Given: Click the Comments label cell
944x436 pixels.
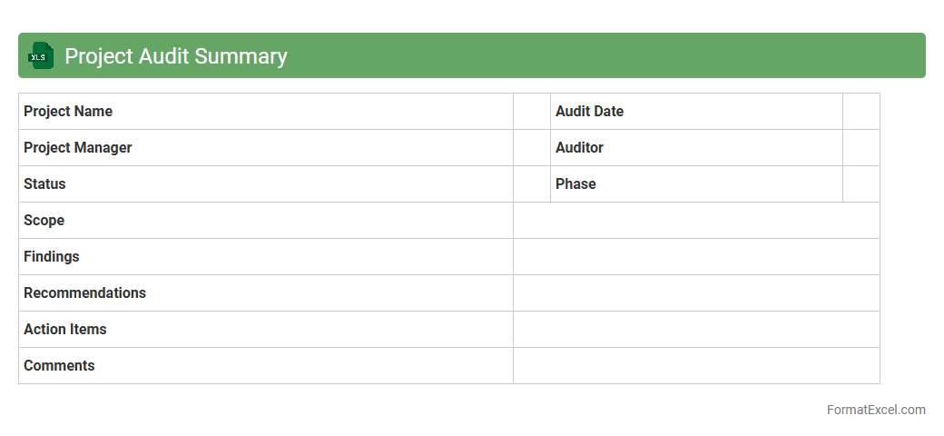Looking at the screenshot, I should pos(265,366).
